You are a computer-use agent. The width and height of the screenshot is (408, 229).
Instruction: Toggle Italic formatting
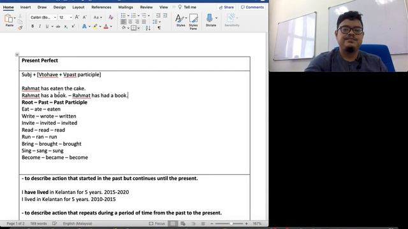coord(40,27)
